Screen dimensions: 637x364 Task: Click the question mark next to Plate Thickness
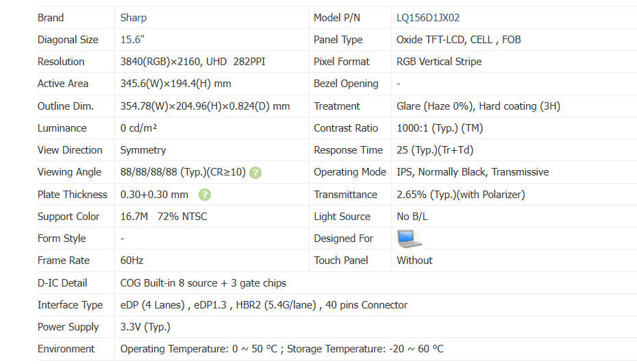204,195
